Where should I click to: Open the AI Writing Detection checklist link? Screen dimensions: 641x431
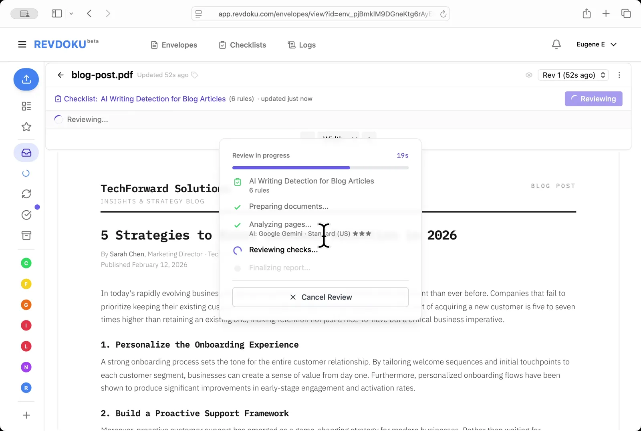(163, 99)
